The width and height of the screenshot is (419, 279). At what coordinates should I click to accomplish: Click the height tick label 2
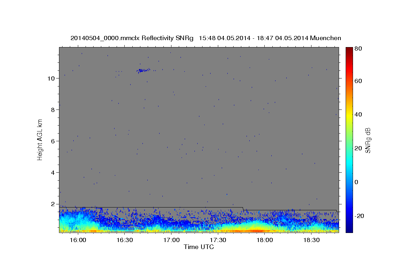tap(53, 204)
